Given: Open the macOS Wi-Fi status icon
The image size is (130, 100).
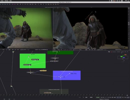Looking at the screenshot, I should coord(126,1).
